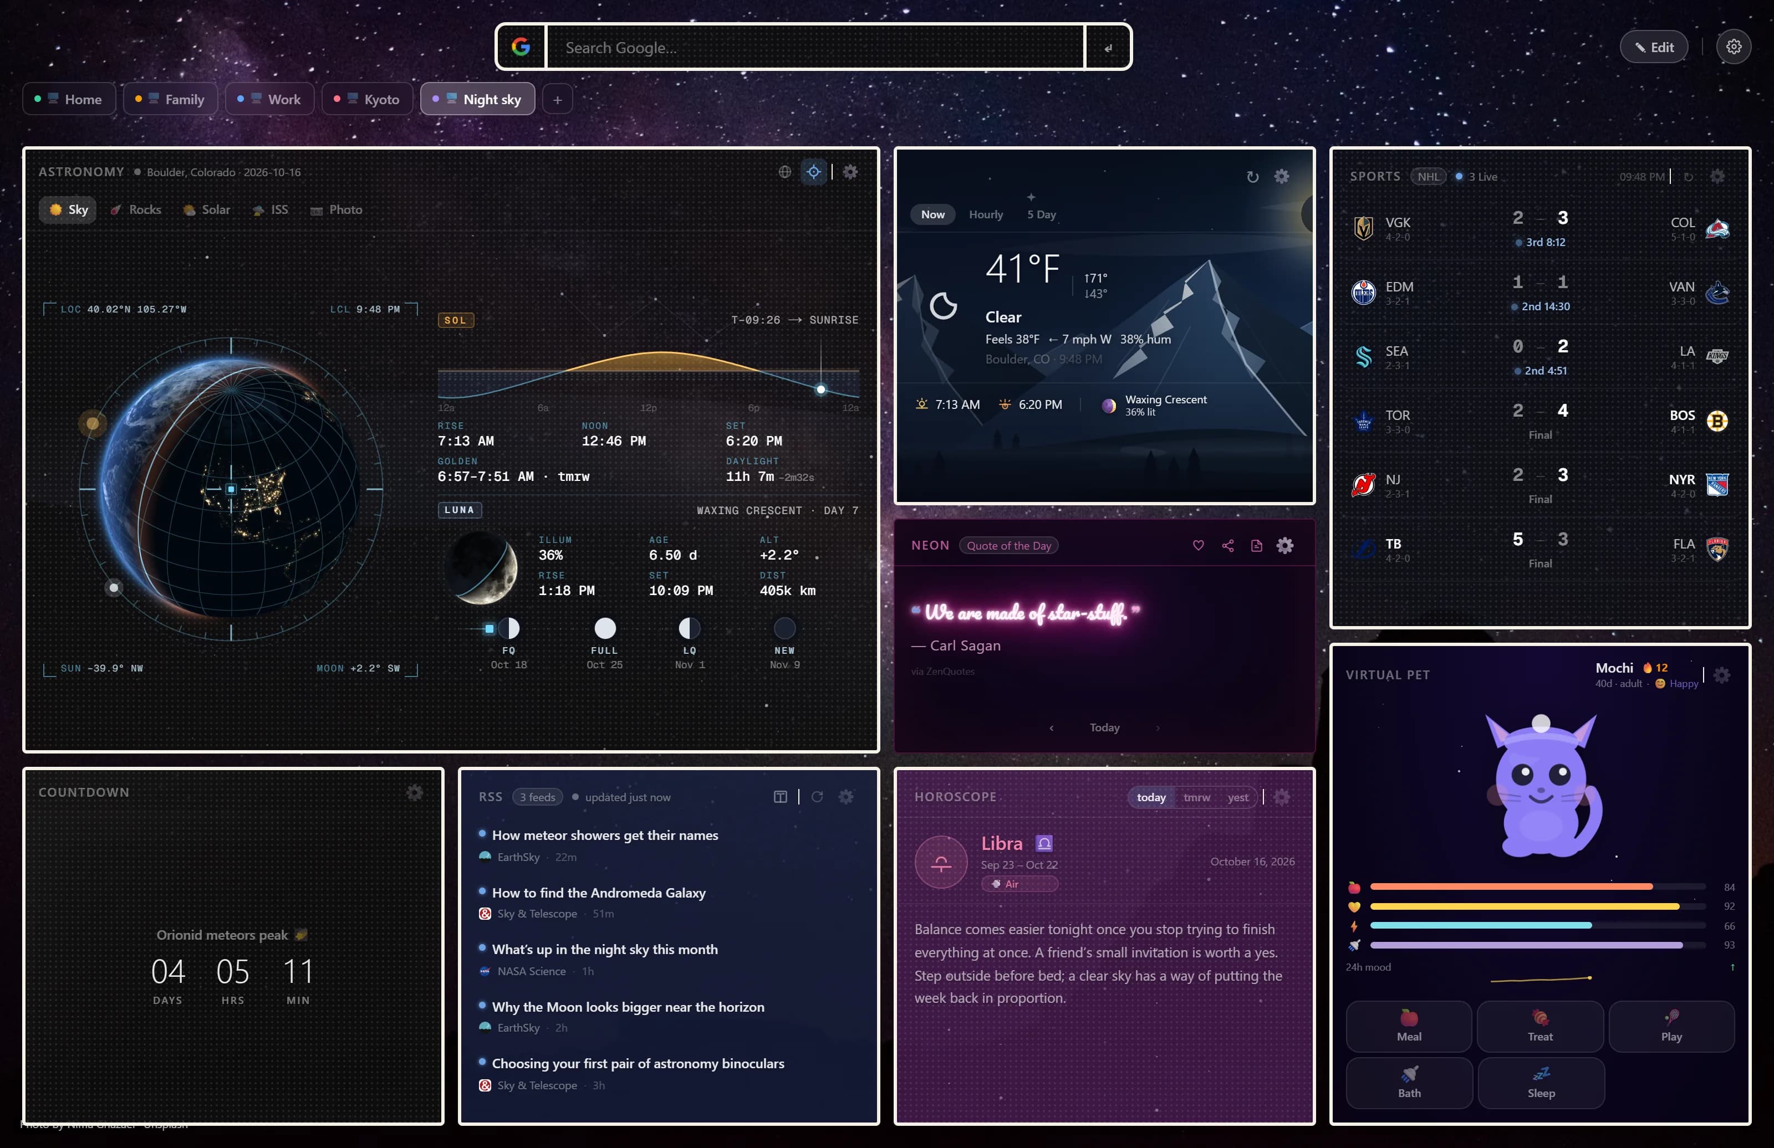Screen dimensions: 1774x1148
Task: Open the Astronomy widget settings gear
Action: [x=850, y=172]
